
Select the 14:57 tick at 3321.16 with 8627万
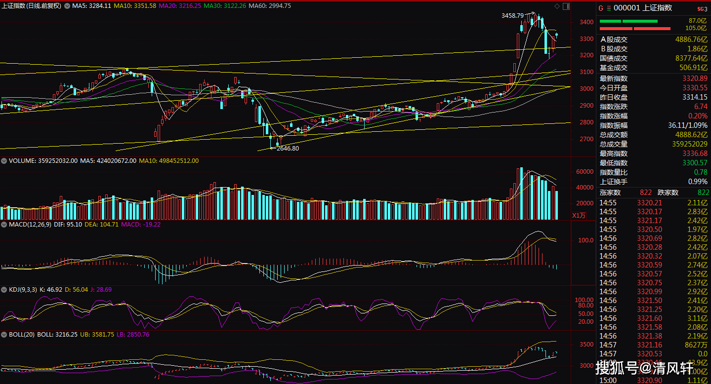pos(653,345)
